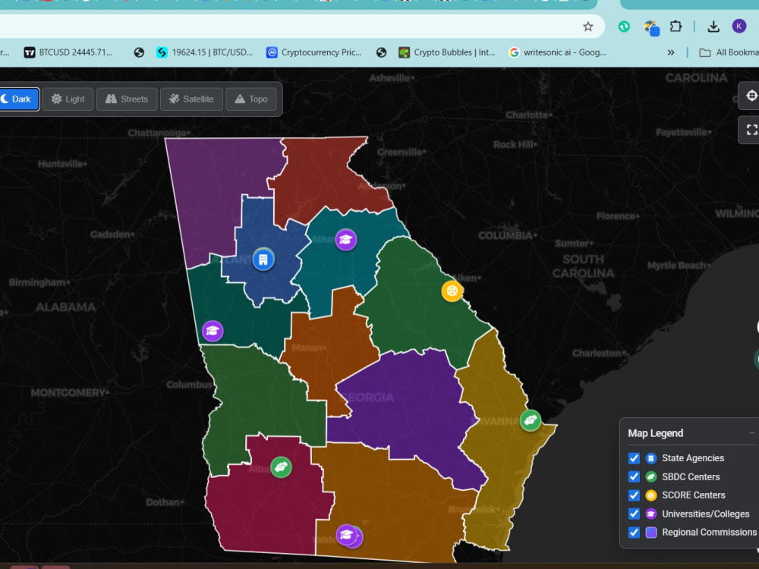
Task: Click the university marker near Valdosta
Action: (347, 535)
